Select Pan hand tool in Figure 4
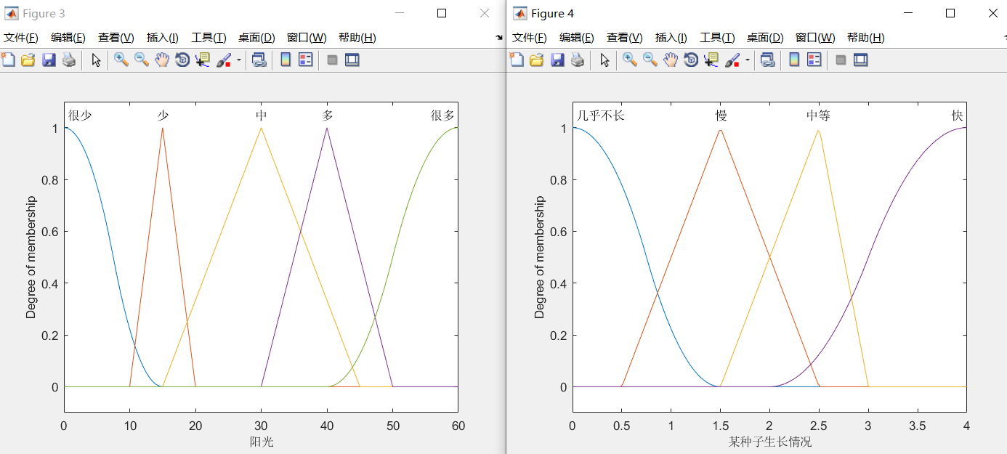This screenshot has width=1007, height=454. tap(671, 60)
